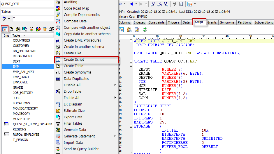Viewport: 274px width, 154px height.
Task: Click the gold star icon in table toolbar
Action: point(45,29)
